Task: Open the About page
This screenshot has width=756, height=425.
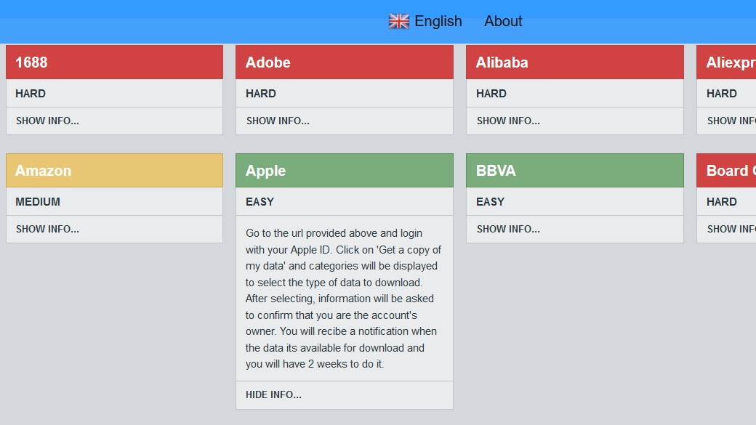Action: [x=503, y=22]
